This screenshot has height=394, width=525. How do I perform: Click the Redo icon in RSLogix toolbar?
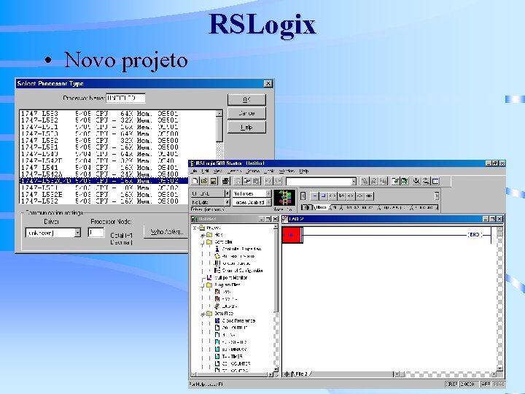278,181
